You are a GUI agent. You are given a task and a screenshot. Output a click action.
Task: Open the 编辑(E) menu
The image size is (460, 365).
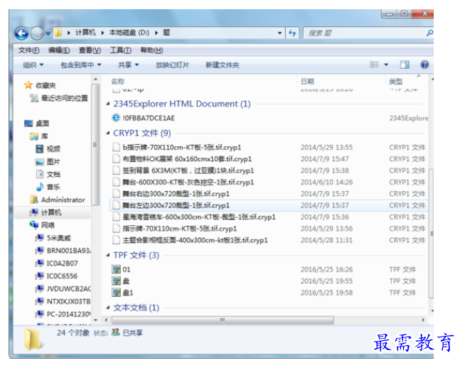(59, 50)
